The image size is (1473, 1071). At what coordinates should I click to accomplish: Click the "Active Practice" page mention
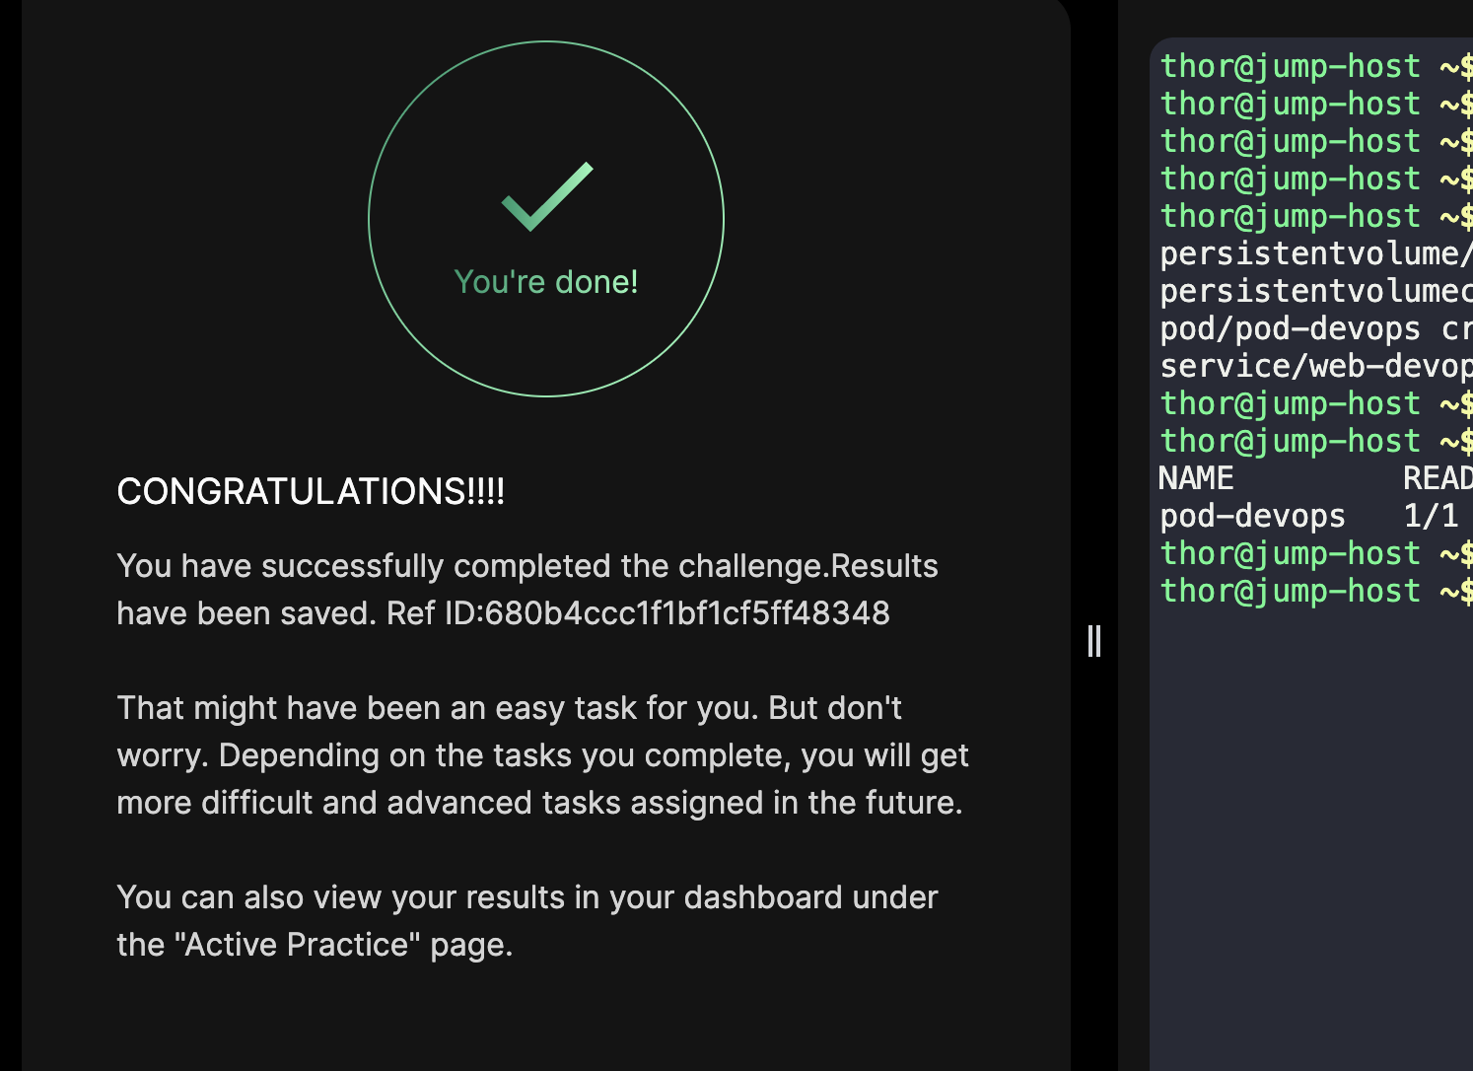tap(296, 945)
